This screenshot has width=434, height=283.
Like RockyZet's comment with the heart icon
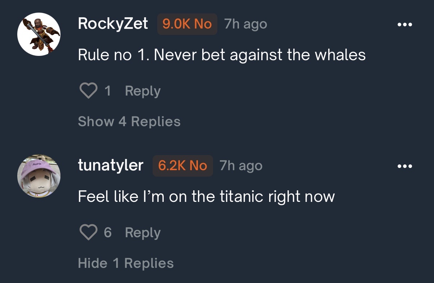point(88,91)
